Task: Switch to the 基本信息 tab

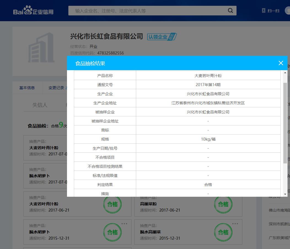Action: (27, 88)
